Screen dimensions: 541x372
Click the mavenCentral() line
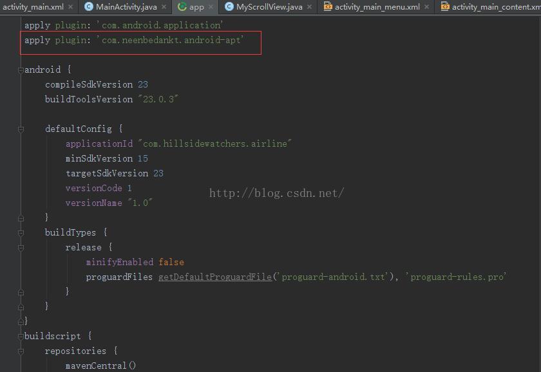pos(100,366)
